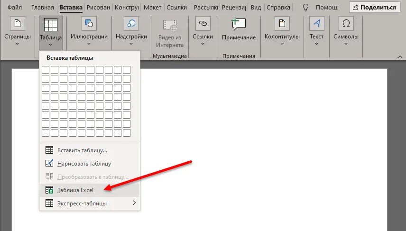Click the Экспресс-таблицы icon
406x231 pixels.
(x=49, y=203)
